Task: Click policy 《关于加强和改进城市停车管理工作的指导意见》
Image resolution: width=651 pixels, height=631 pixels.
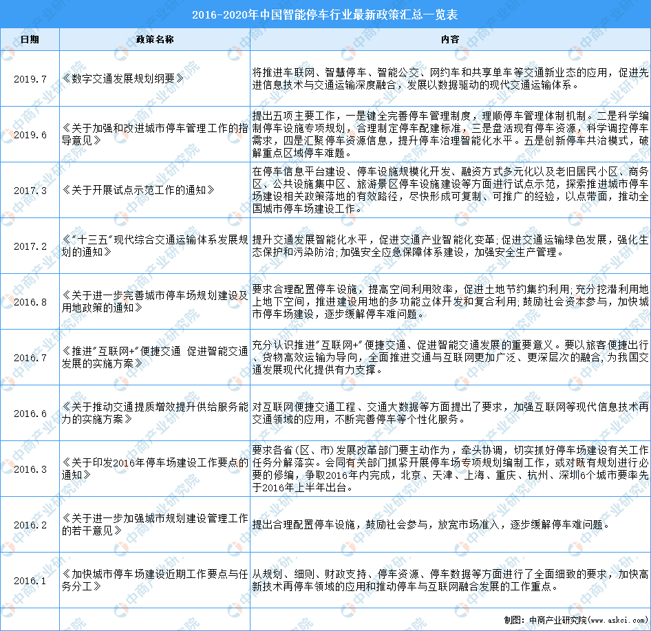Action: pos(155,134)
